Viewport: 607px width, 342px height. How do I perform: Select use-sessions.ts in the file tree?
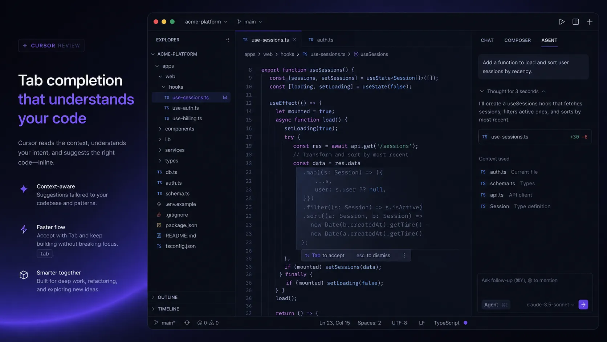coord(191,97)
